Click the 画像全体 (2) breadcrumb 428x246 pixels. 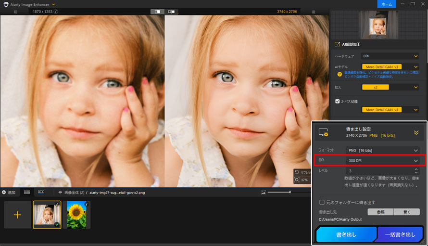point(74,193)
